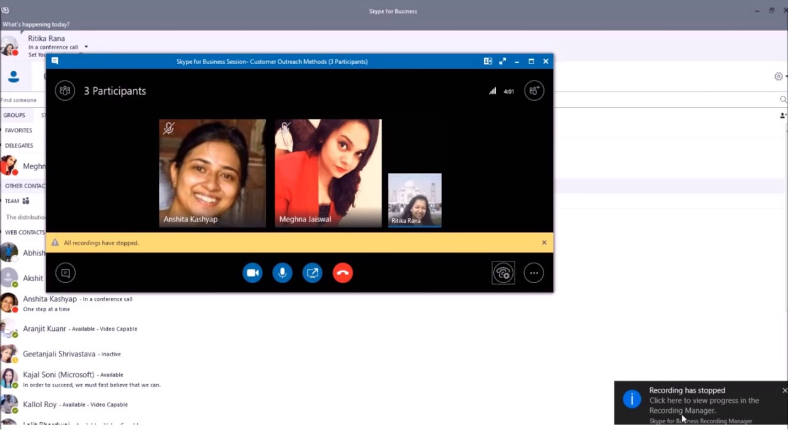Invite more people to the meeting
Image resolution: width=788 pixels, height=443 pixels.
534,90
